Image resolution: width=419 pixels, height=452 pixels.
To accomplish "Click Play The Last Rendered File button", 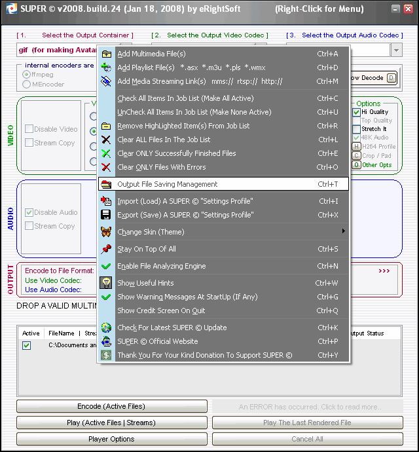I will click(308, 423).
